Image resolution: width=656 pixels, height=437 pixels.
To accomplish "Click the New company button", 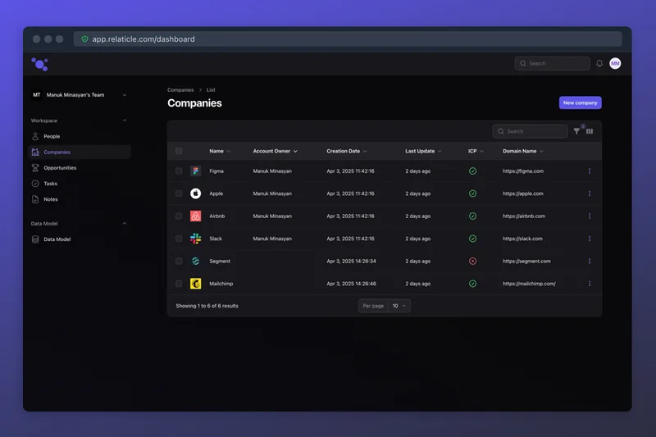I will click(580, 103).
